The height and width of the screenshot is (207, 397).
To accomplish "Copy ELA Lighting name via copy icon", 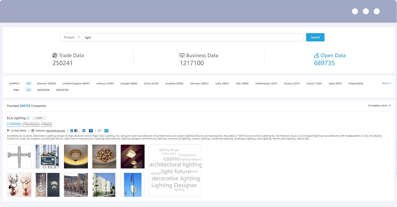I will pos(28,118).
